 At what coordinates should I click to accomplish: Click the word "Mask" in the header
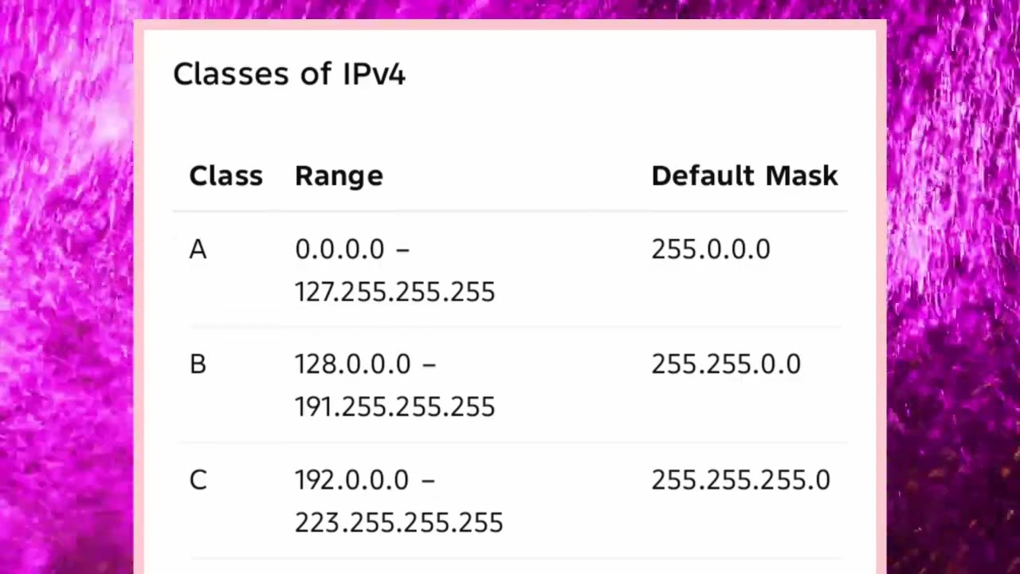pyautogui.click(x=802, y=176)
